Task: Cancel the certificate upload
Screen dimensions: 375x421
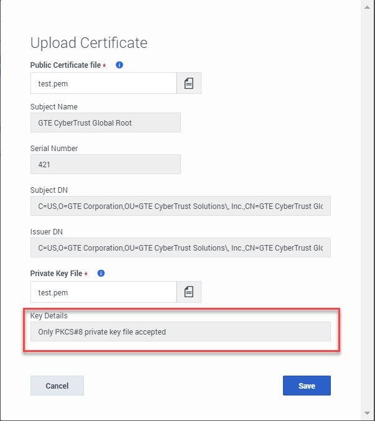Action: (57, 386)
